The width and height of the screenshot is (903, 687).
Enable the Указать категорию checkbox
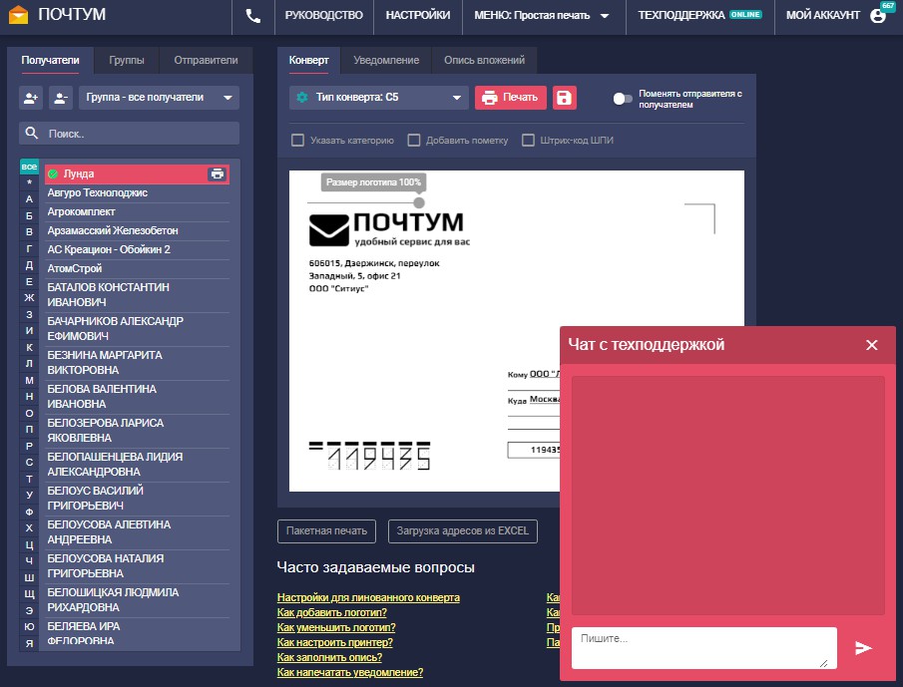pyautogui.click(x=297, y=140)
